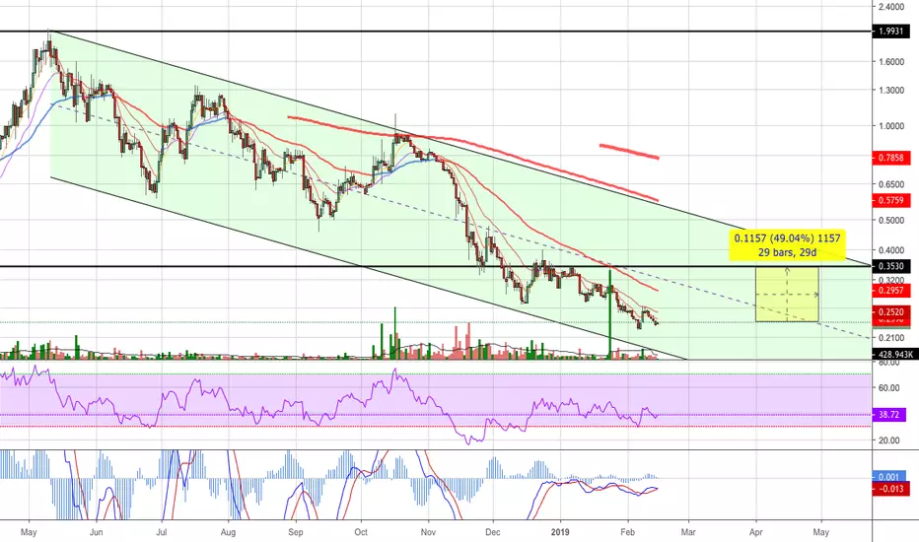
Task: Click the 1.6000 price axis tick
Action: pos(890,62)
